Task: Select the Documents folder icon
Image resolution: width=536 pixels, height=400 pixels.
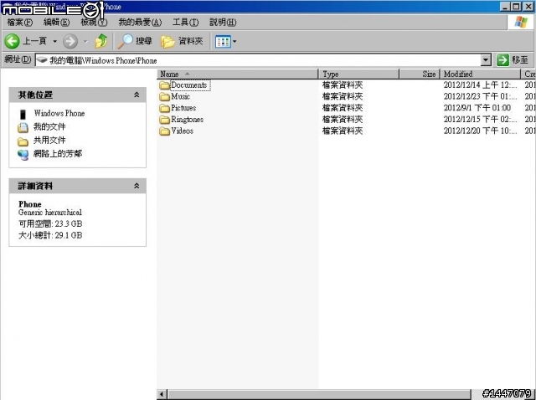Action: coord(165,85)
